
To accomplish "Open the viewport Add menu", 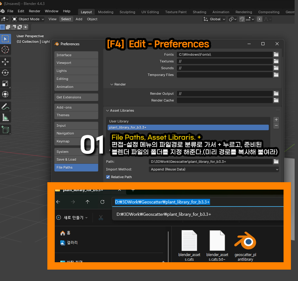I will click(x=79, y=19).
